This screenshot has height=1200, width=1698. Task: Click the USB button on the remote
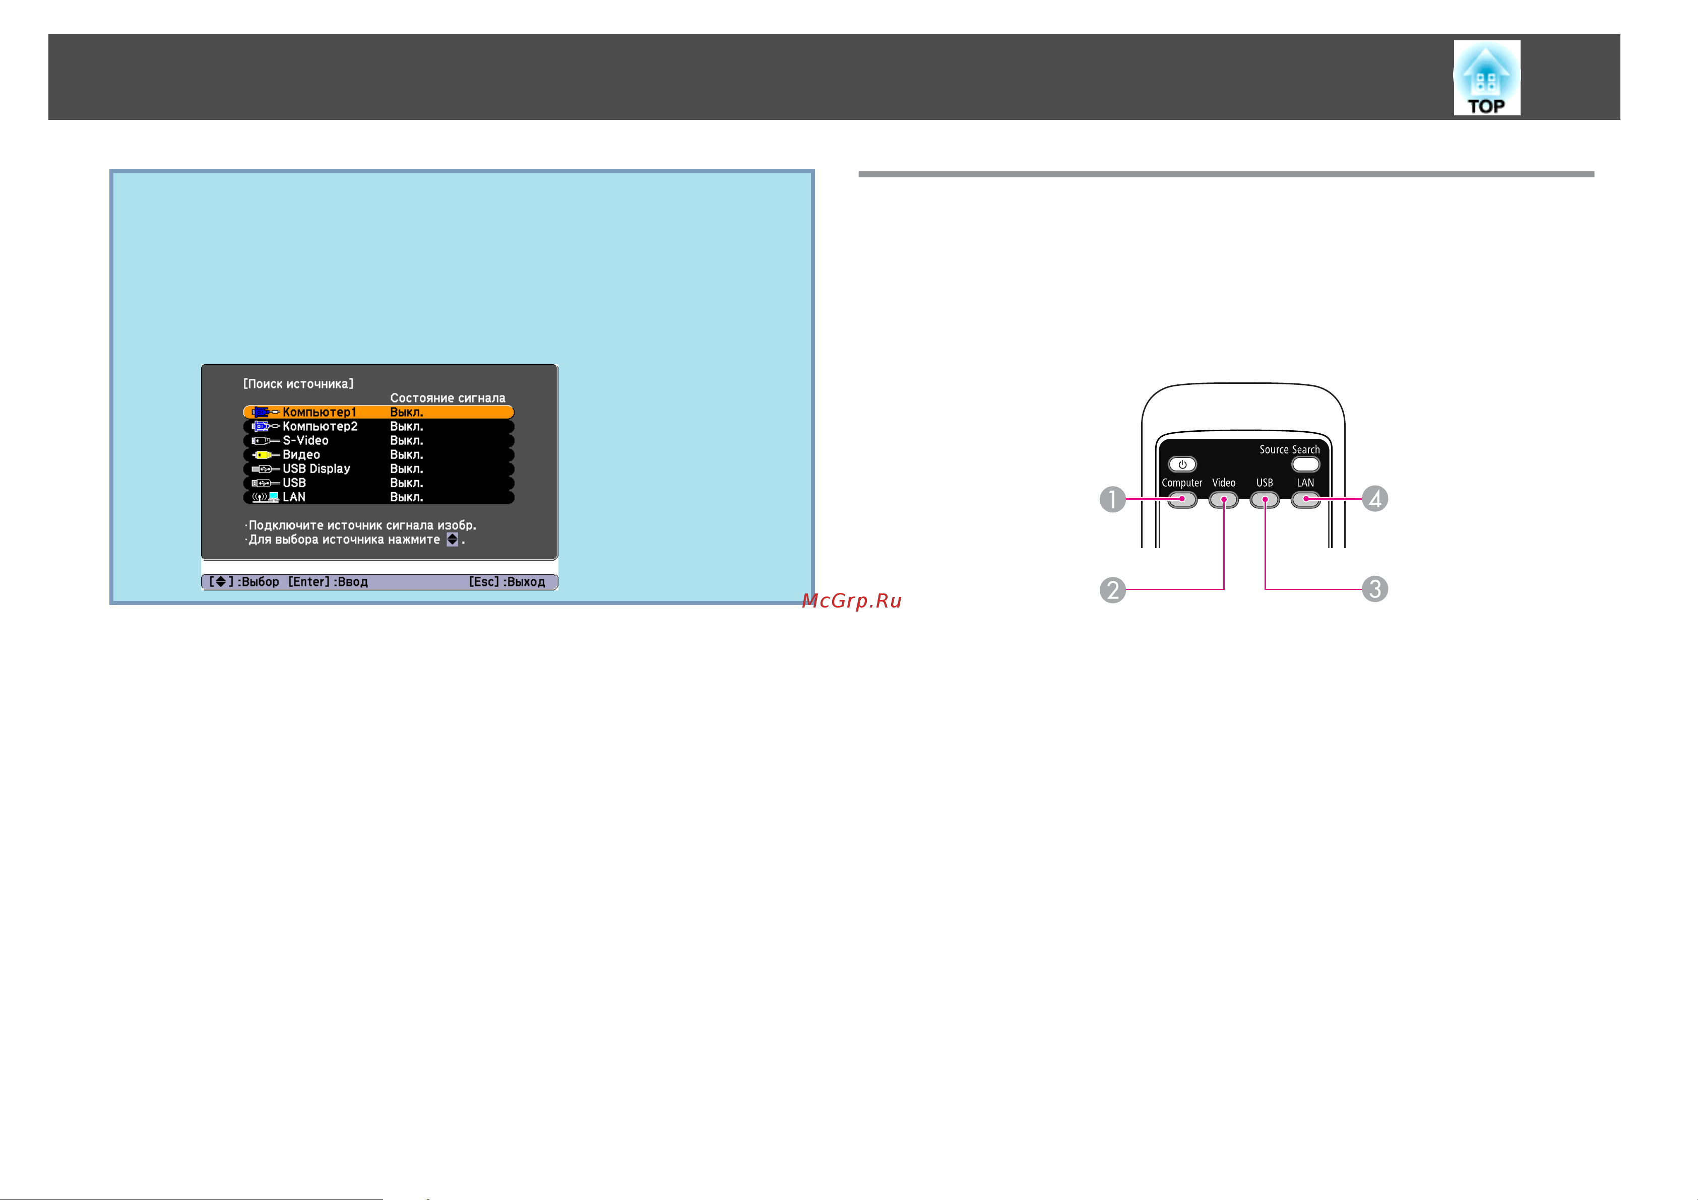click(1265, 500)
